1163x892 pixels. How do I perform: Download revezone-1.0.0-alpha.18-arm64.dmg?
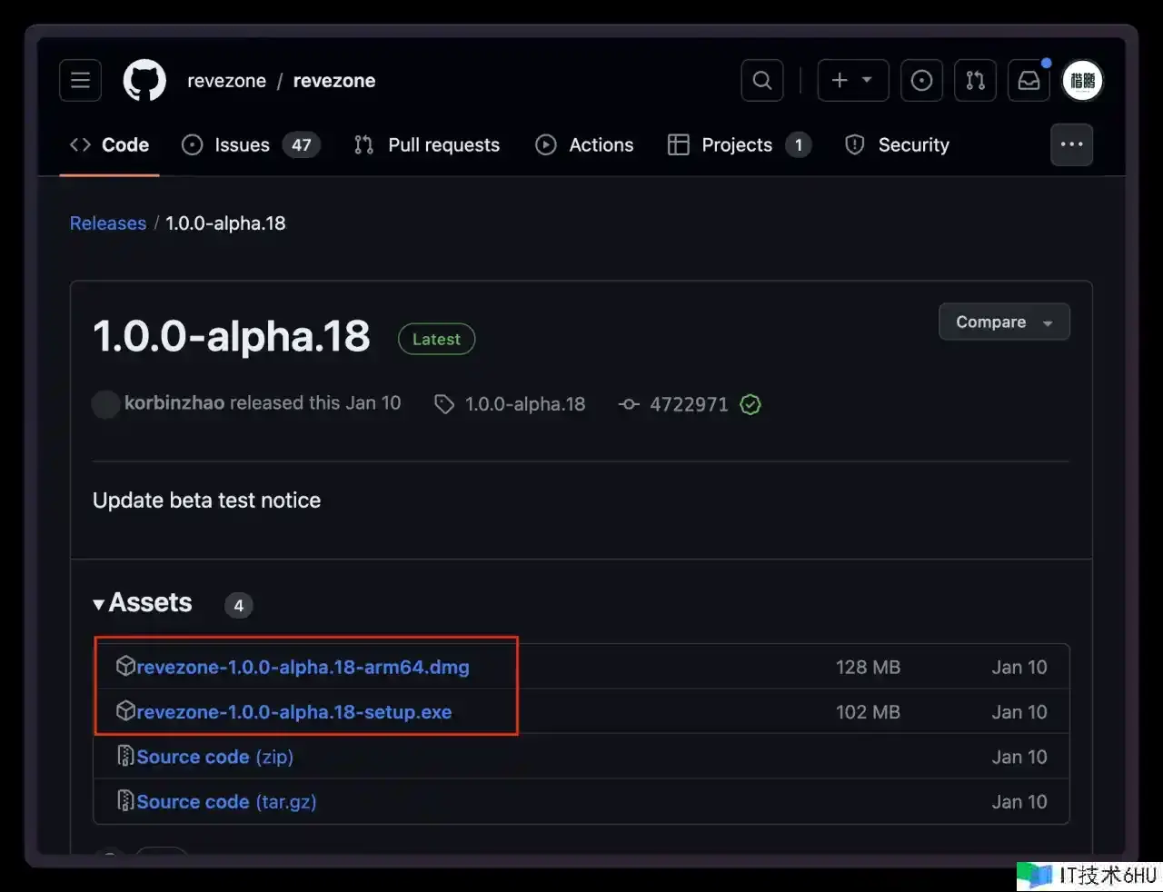pyautogui.click(x=303, y=667)
